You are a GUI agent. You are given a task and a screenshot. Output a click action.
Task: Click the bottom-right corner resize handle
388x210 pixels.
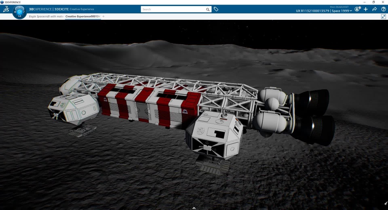point(386,203)
